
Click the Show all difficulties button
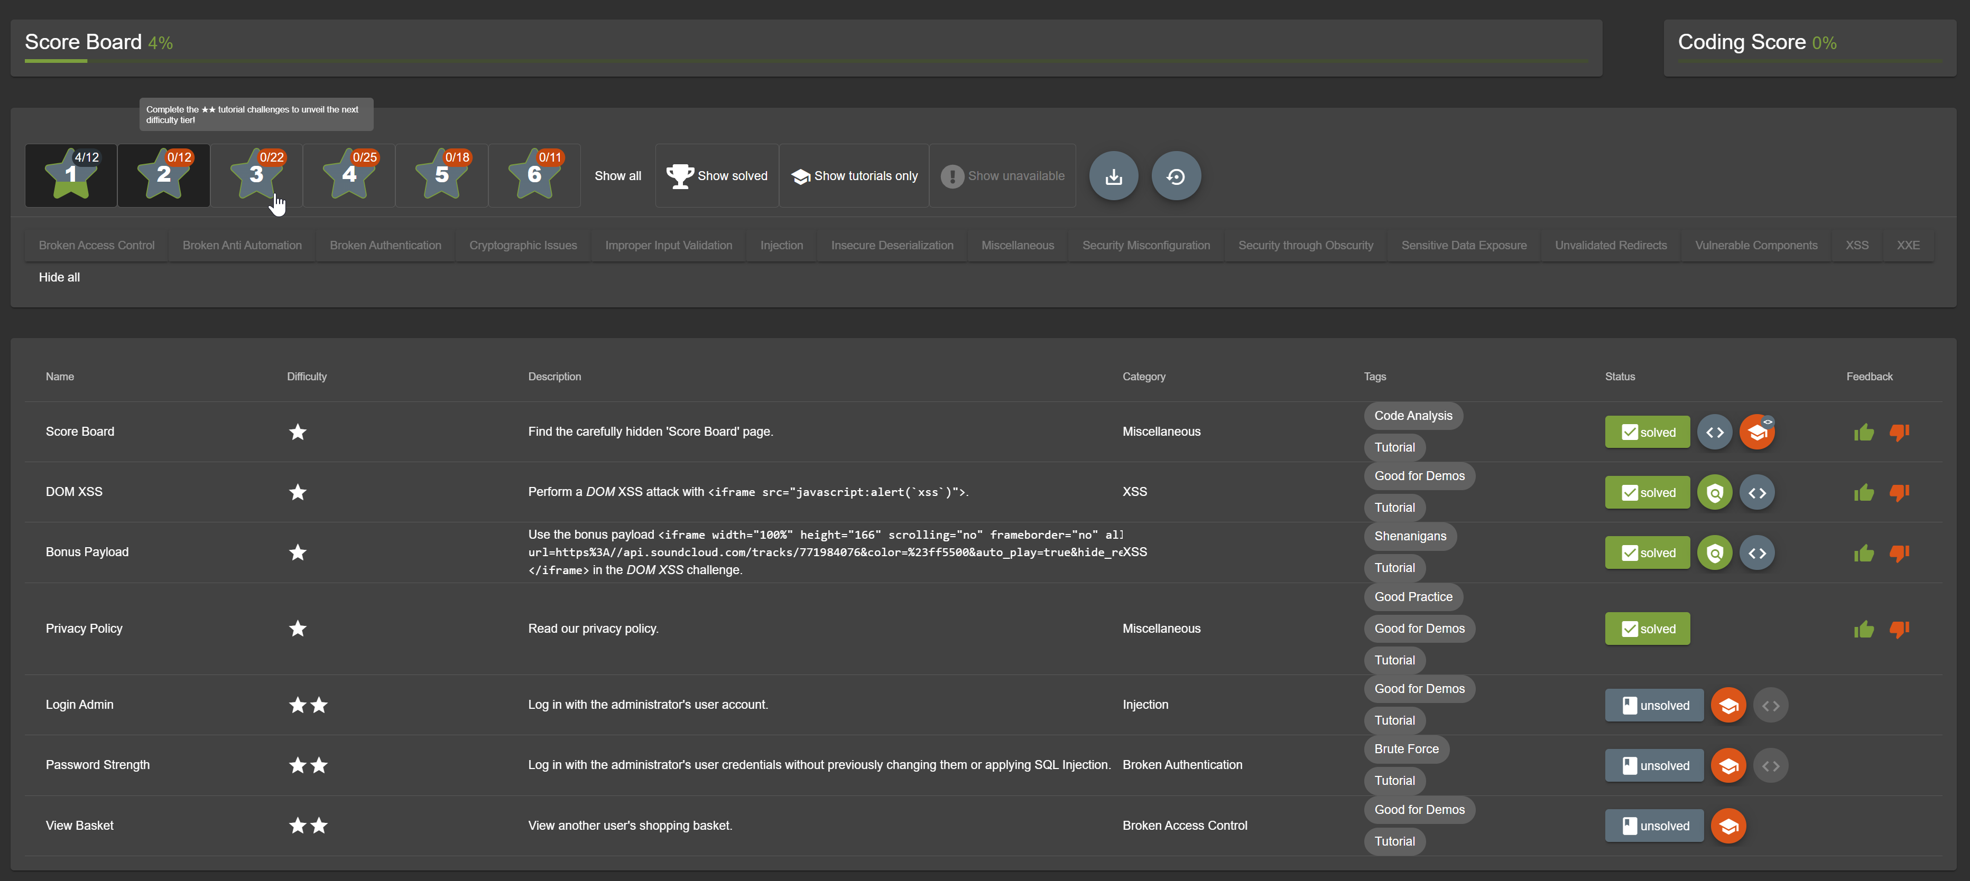[617, 176]
